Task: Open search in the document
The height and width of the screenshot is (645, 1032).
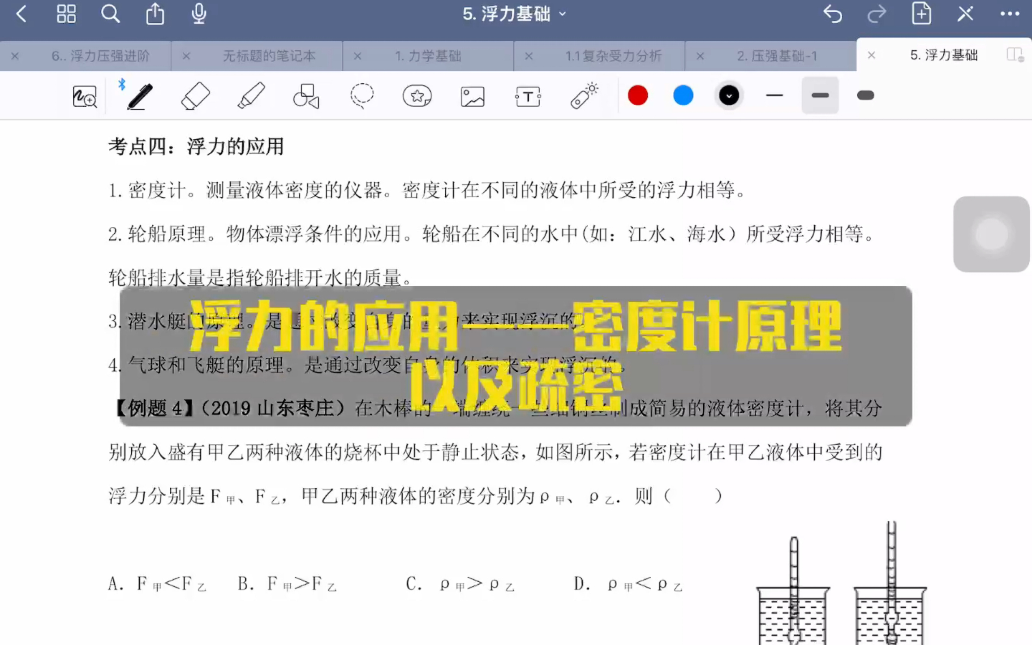Action: tap(110, 14)
